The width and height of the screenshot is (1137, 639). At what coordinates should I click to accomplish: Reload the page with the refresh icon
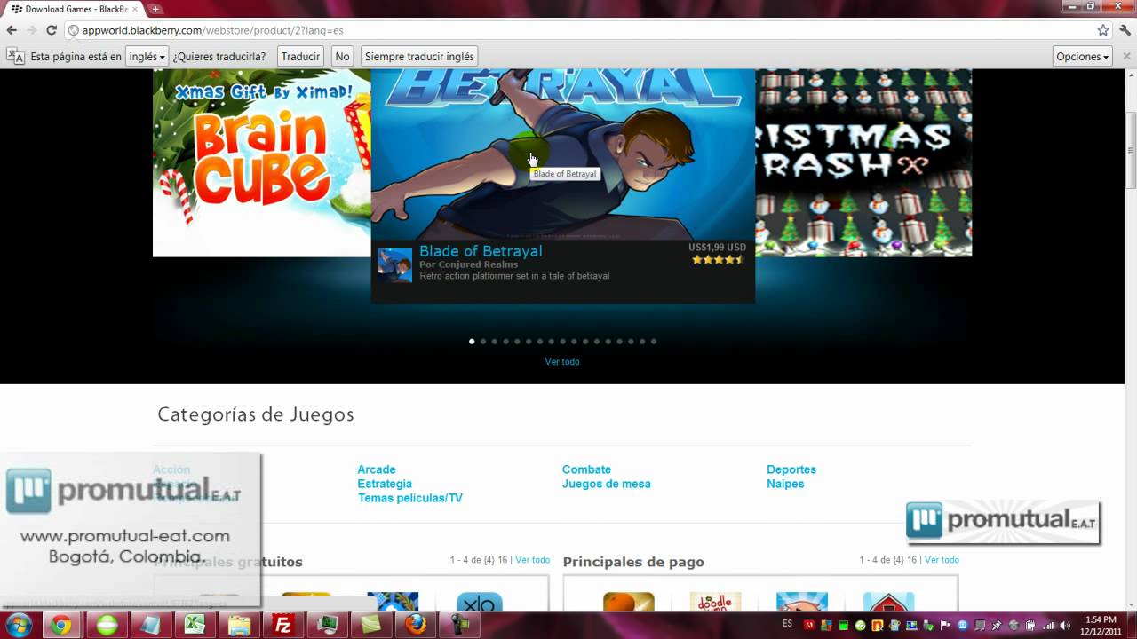(52, 30)
